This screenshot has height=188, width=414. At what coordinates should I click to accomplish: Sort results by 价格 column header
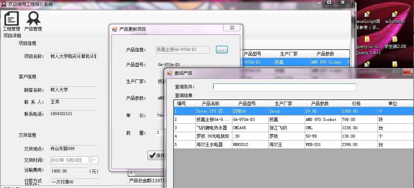click(360, 103)
